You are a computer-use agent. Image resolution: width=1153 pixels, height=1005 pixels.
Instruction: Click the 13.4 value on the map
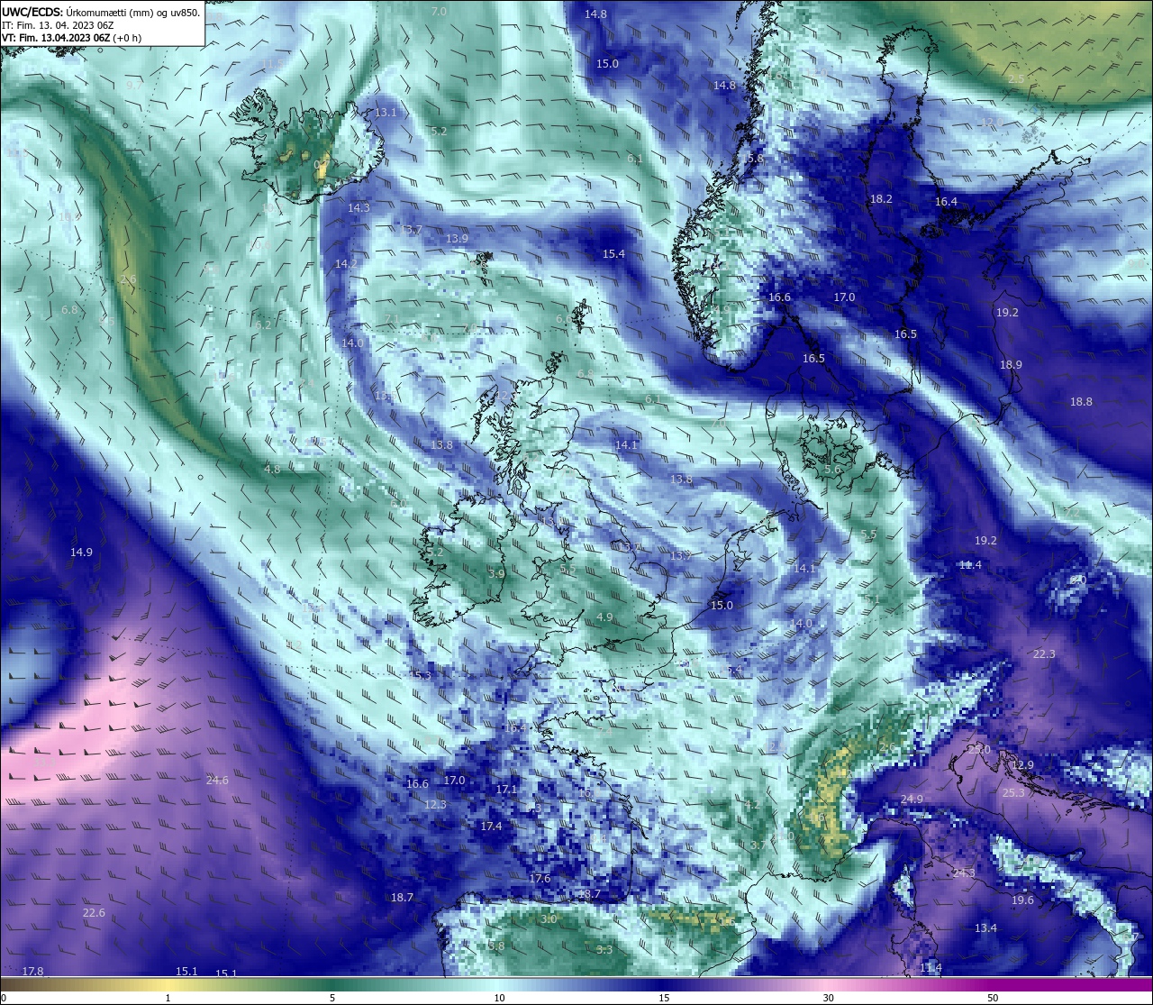click(x=985, y=927)
